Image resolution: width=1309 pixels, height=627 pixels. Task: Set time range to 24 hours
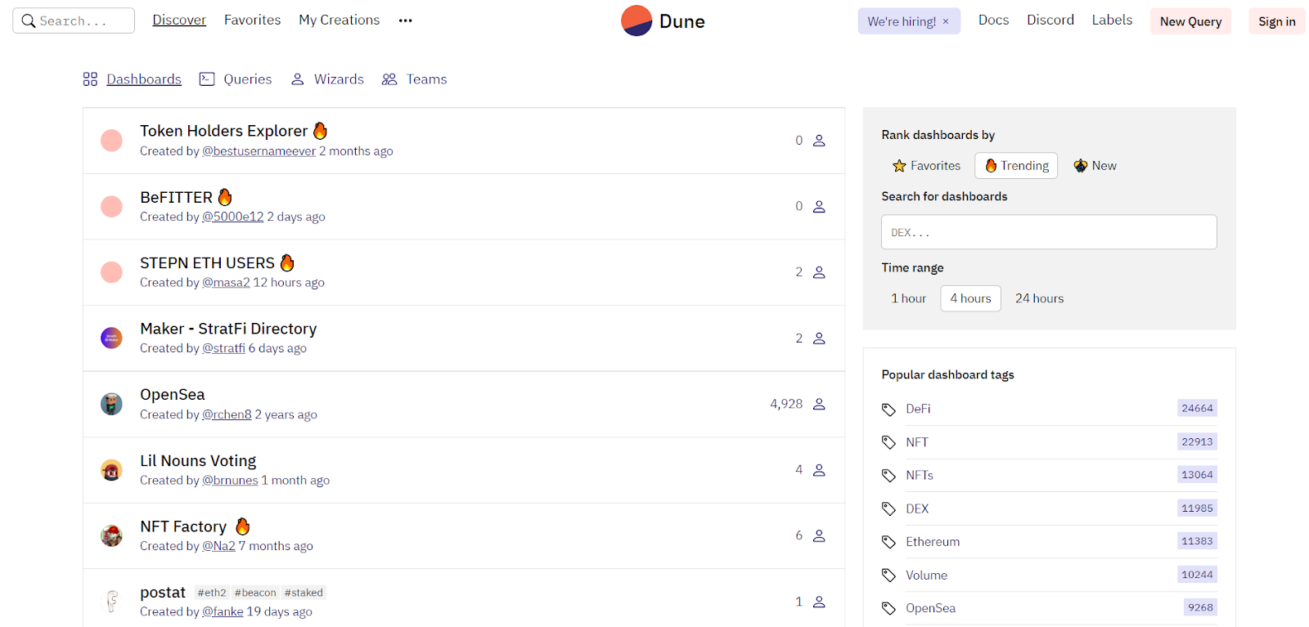pyautogui.click(x=1039, y=298)
